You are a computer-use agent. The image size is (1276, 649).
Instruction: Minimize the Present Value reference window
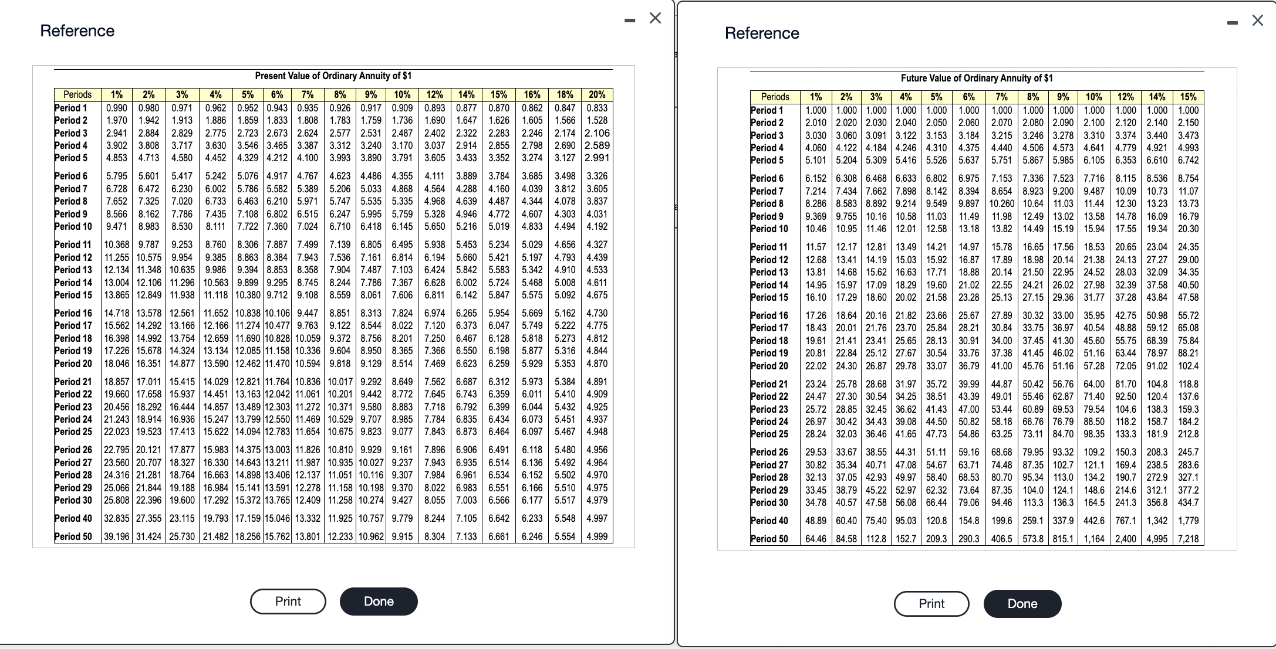pyautogui.click(x=630, y=21)
